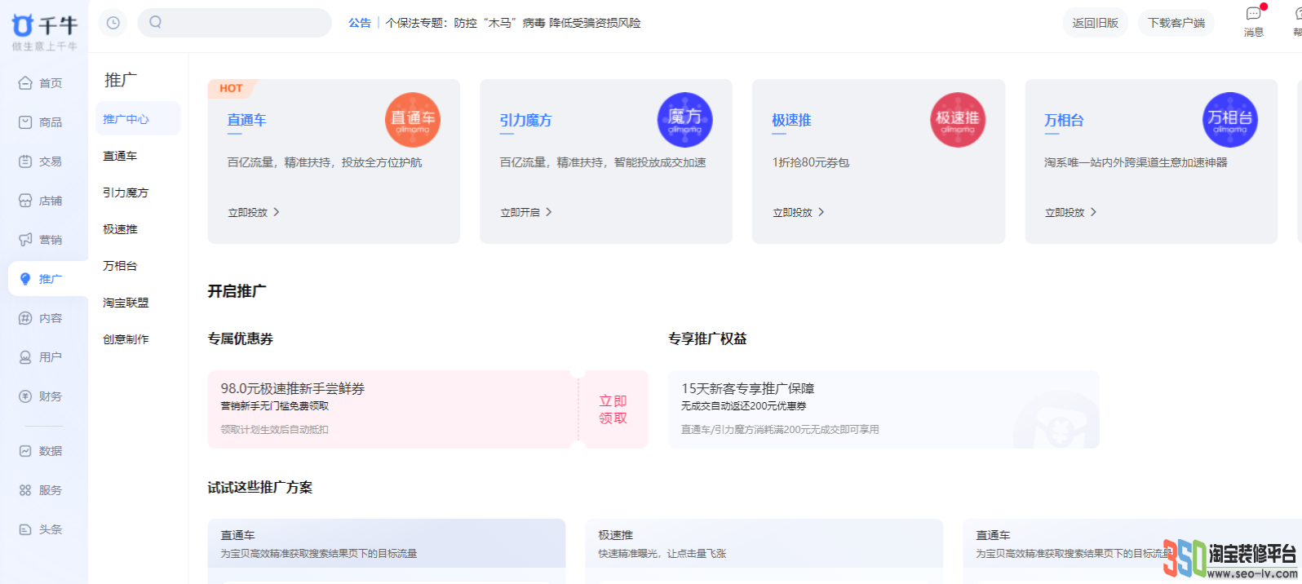Click the 数据 chart icon
Viewport: 1302px width, 584px height.
pos(25,451)
